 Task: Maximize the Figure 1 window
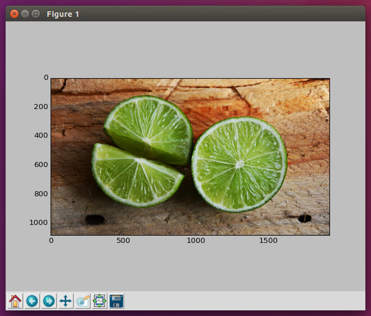pos(35,13)
